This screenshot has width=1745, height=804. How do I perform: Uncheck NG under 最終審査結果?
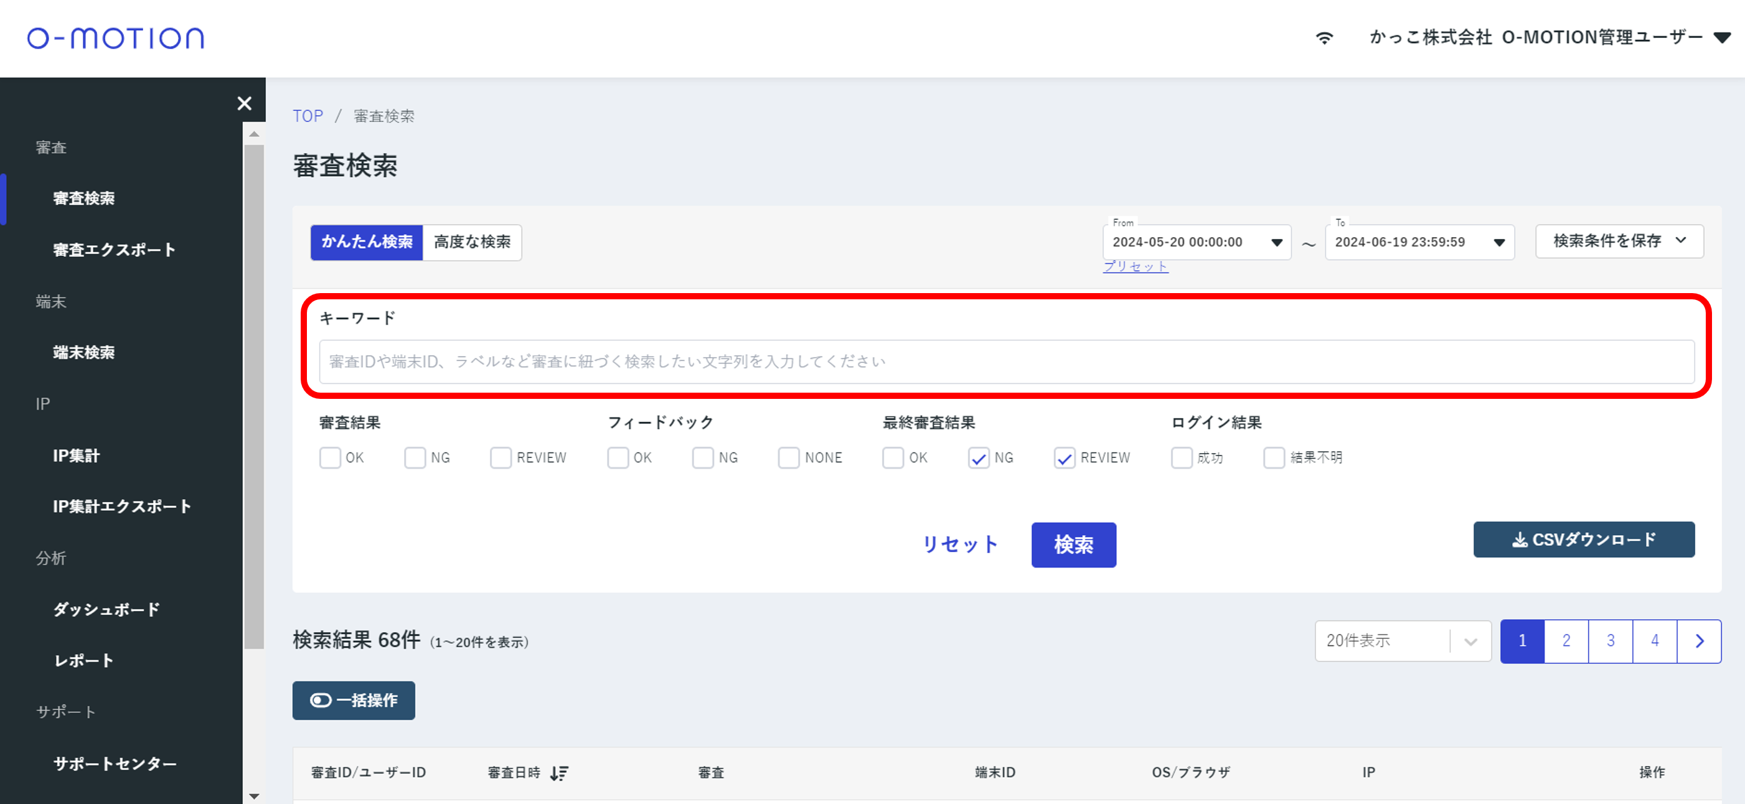coord(978,458)
